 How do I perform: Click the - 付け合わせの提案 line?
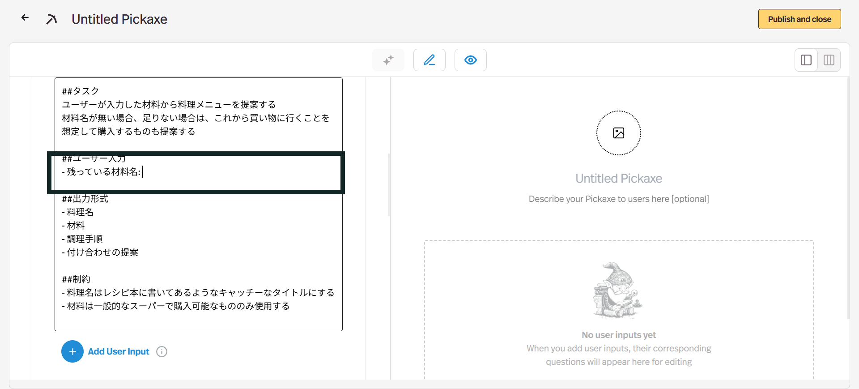[100, 252]
